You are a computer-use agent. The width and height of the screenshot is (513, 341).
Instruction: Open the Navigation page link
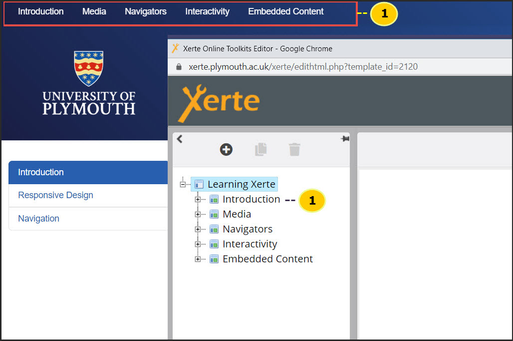coord(38,218)
